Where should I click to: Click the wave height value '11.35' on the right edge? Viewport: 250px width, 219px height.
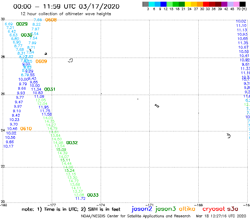pos(243,43)
